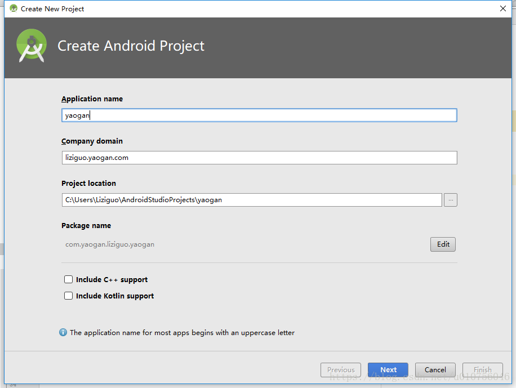
Task: Enable Include C++ support checkbox
Action: click(69, 279)
